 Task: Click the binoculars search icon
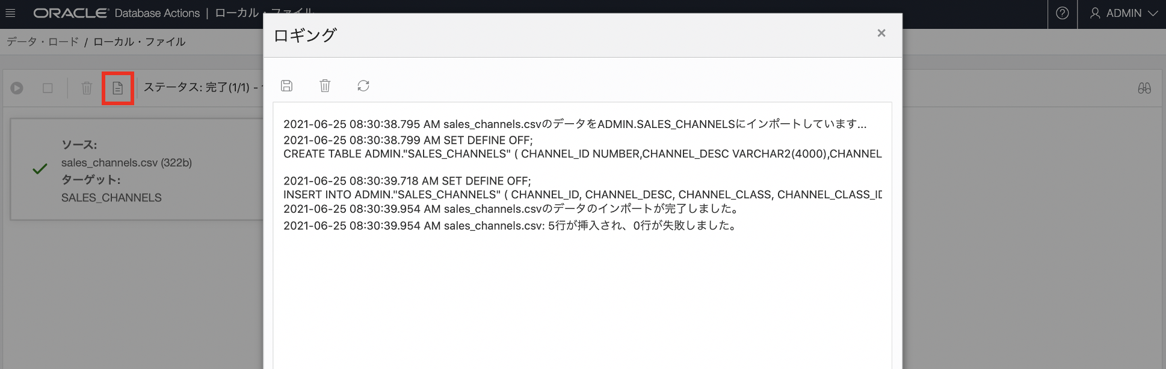tap(1144, 88)
